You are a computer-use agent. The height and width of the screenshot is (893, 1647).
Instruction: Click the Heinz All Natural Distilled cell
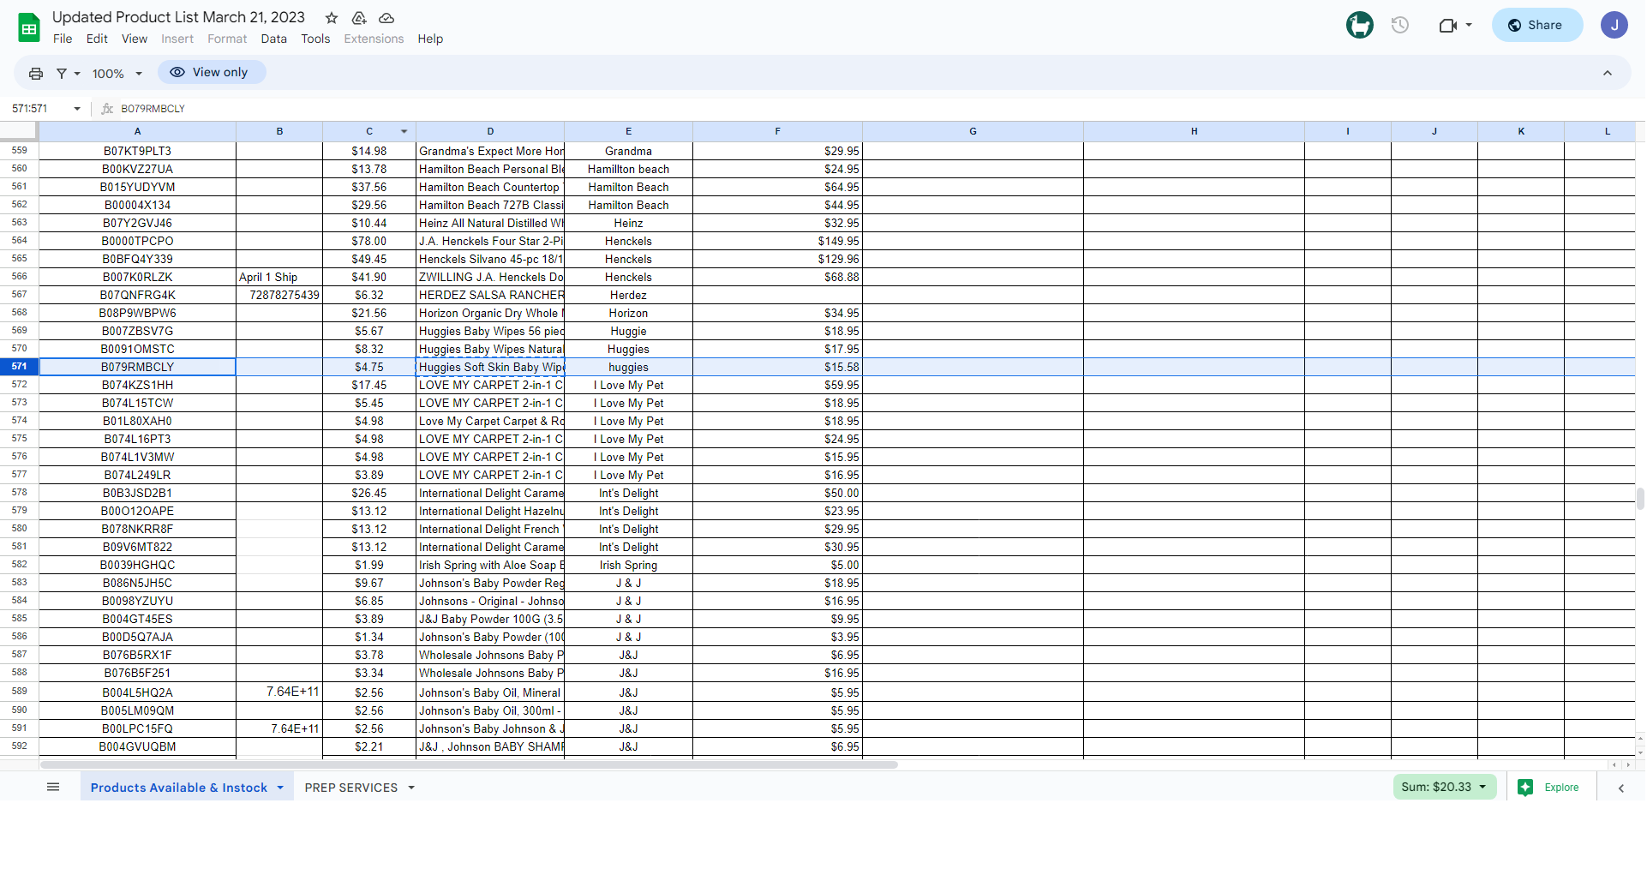click(490, 223)
